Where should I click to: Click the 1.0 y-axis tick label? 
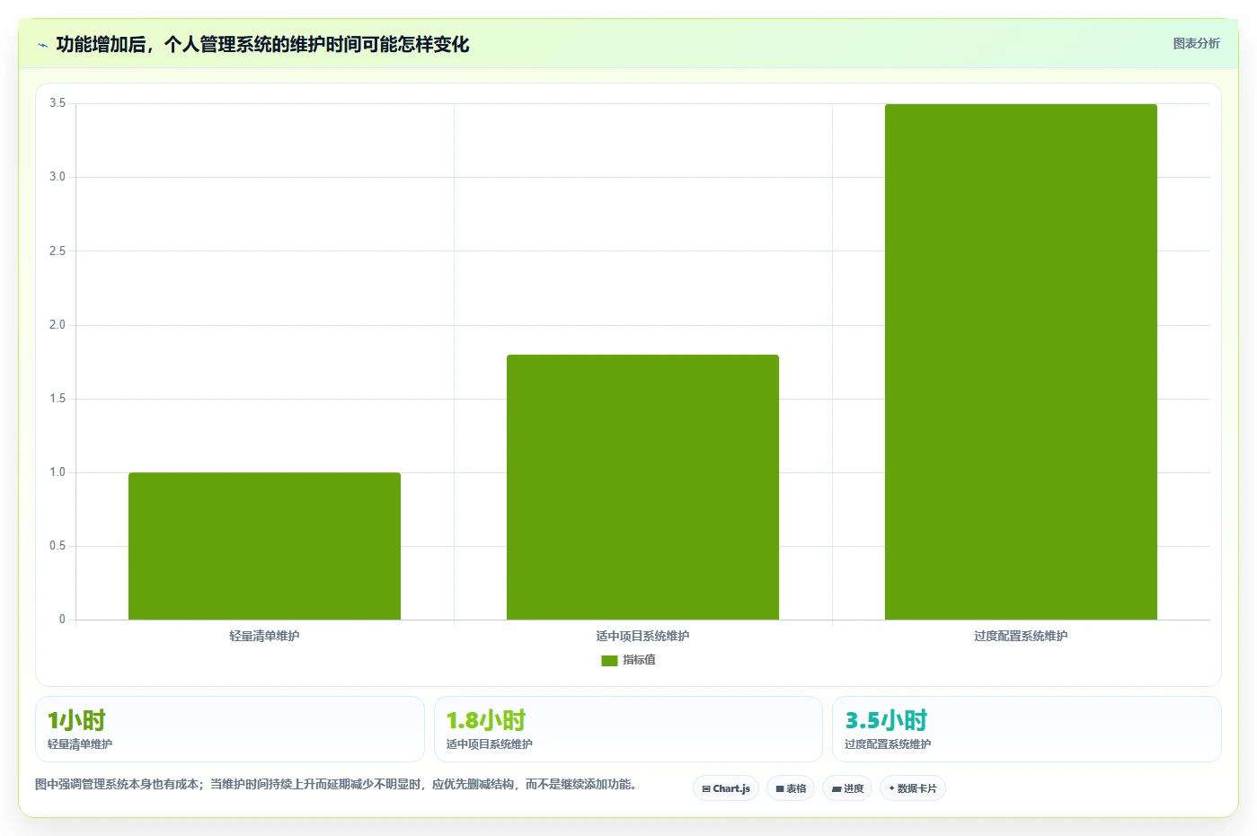58,472
